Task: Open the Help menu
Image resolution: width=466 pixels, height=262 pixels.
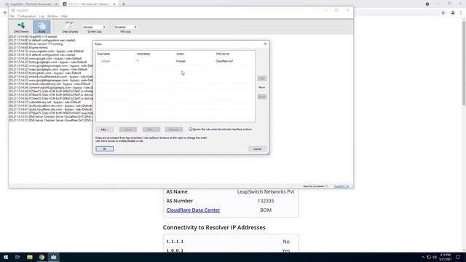Action: click(x=64, y=16)
